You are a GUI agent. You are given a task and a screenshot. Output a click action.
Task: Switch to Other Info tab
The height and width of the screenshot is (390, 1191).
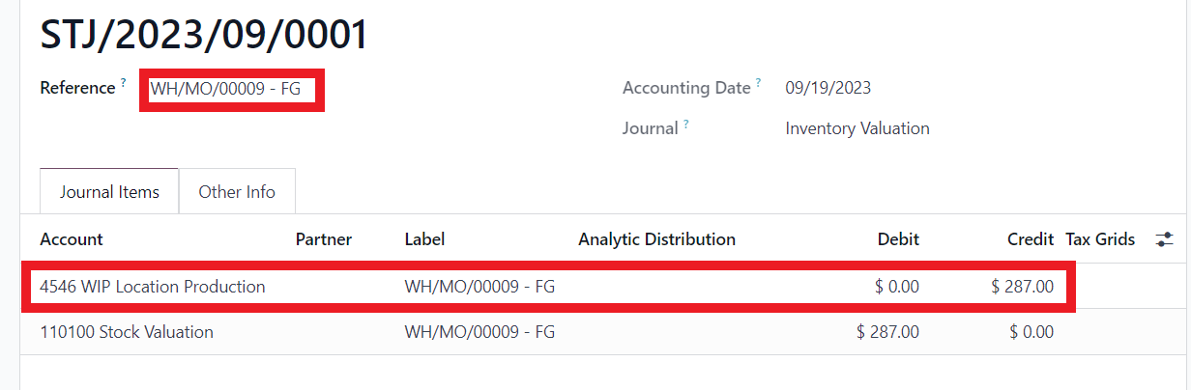pos(237,191)
